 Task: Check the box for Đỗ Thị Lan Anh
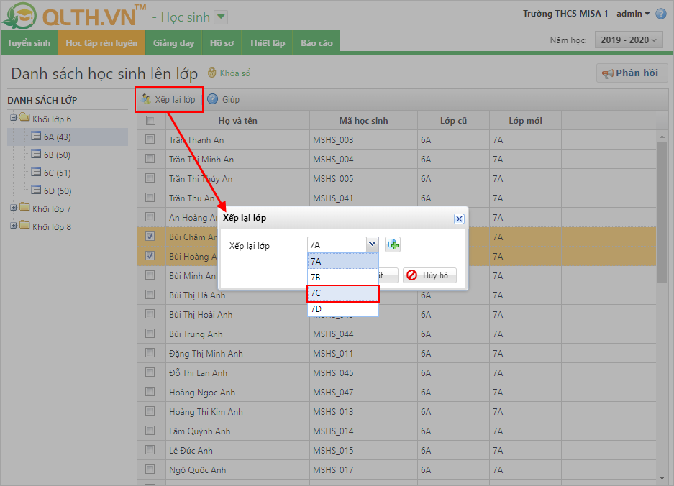point(150,372)
